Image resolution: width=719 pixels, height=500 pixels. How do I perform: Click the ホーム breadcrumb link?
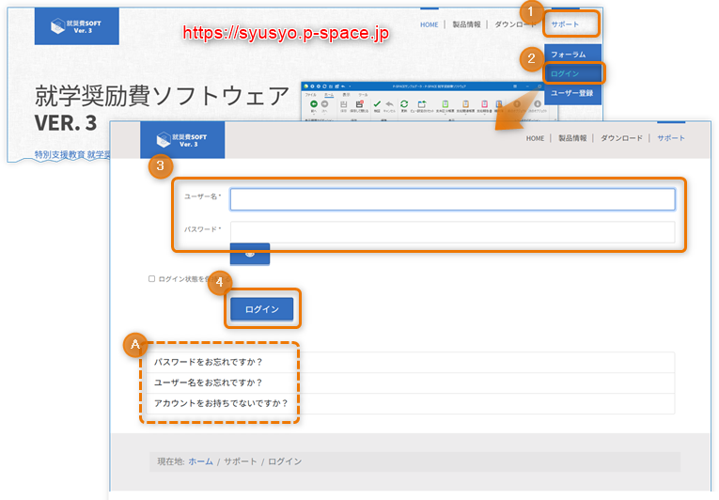(201, 461)
